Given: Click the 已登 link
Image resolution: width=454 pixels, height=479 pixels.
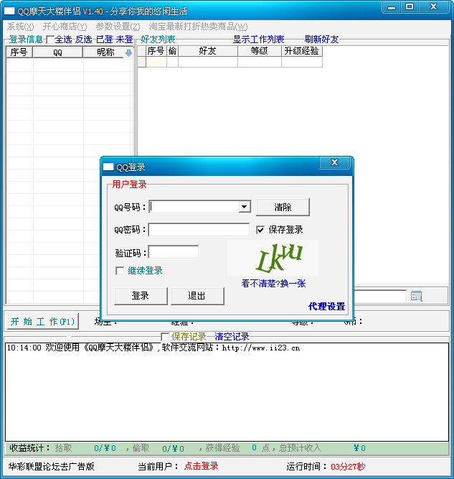Looking at the screenshot, I should [104, 39].
